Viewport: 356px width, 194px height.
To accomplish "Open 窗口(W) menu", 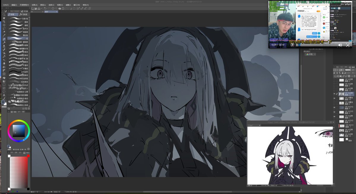I will pos(77,5).
